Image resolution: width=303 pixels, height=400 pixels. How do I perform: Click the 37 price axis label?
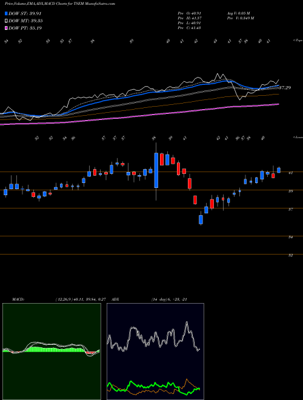pos(290,210)
